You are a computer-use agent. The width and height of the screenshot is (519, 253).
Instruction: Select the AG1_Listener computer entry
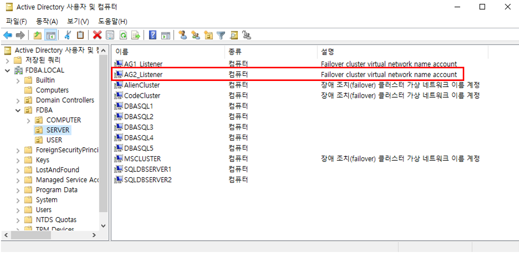(143, 64)
